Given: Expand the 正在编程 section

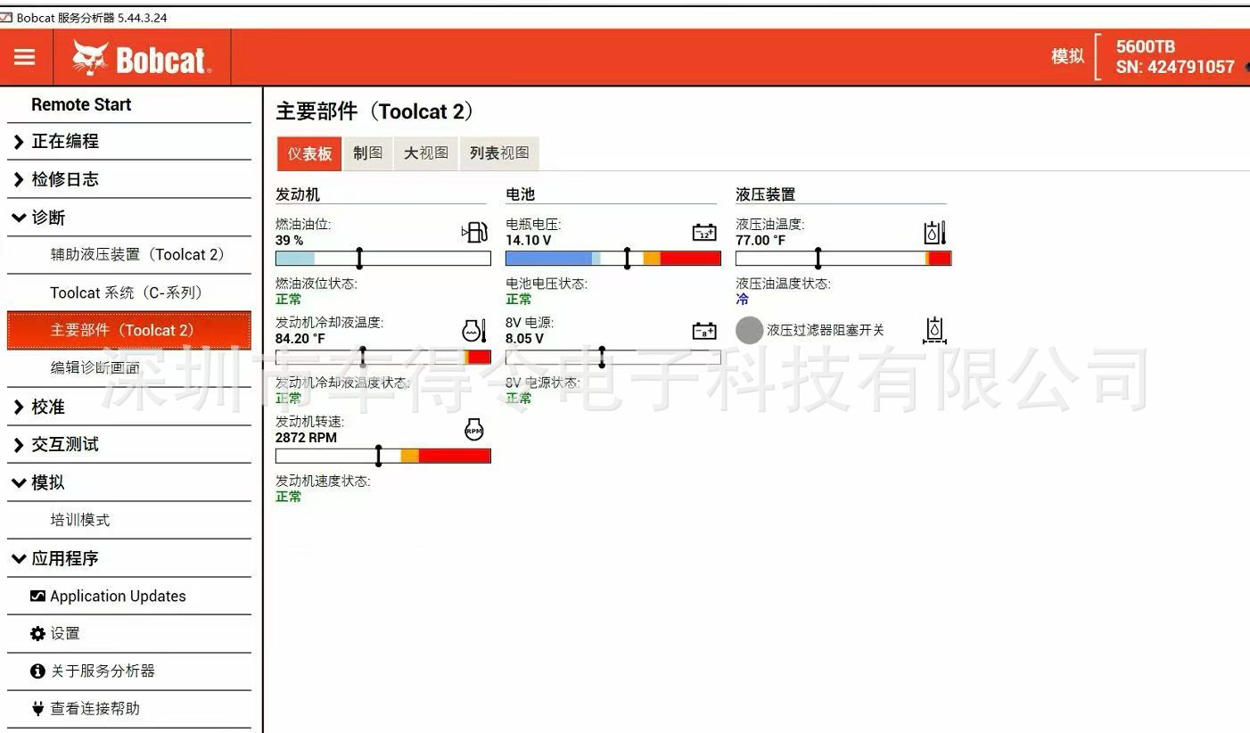Looking at the screenshot, I should click(129, 141).
